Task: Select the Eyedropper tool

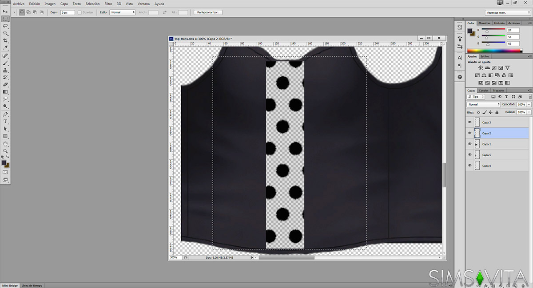Action: click(5, 47)
